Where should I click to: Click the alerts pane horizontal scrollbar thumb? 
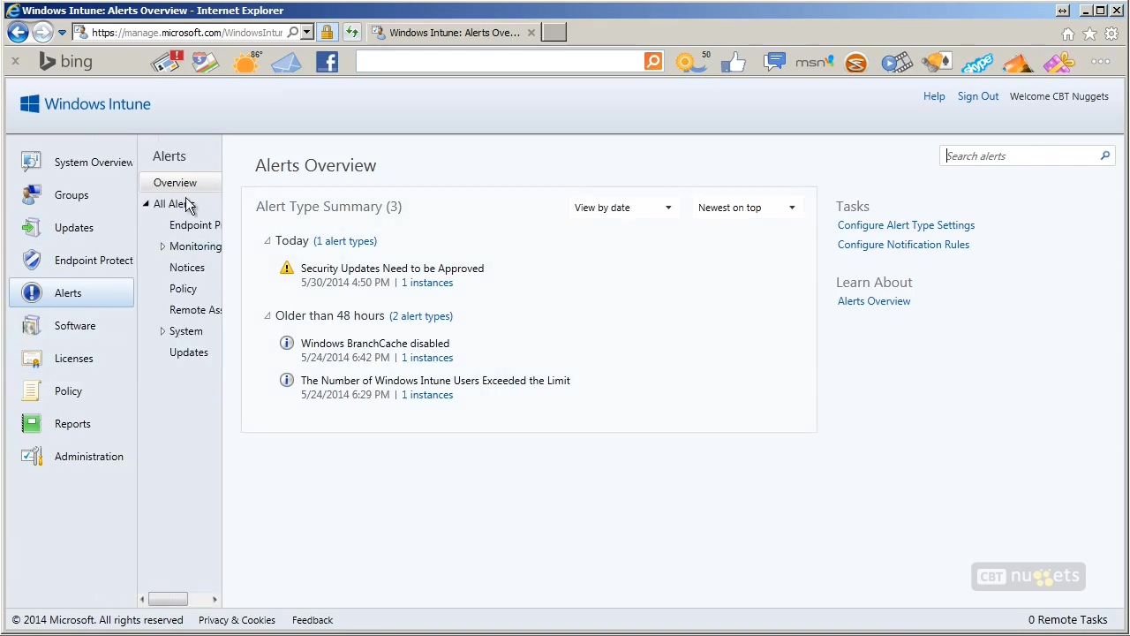(x=168, y=599)
